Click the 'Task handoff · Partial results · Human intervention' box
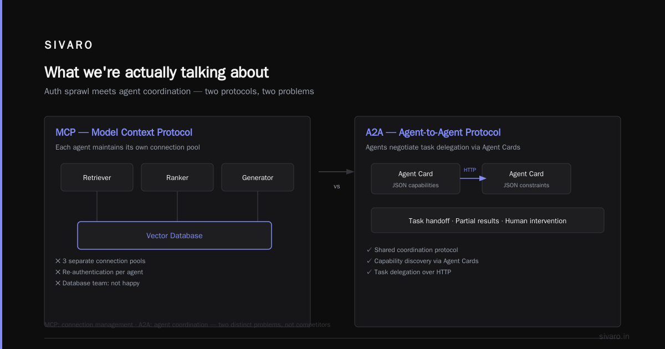This screenshot has width=665, height=349. pos(488,220)
